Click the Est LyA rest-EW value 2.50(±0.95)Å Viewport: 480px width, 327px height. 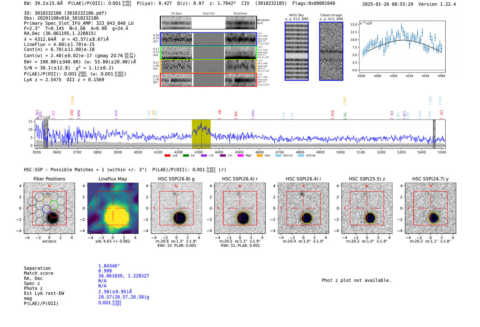115,292
